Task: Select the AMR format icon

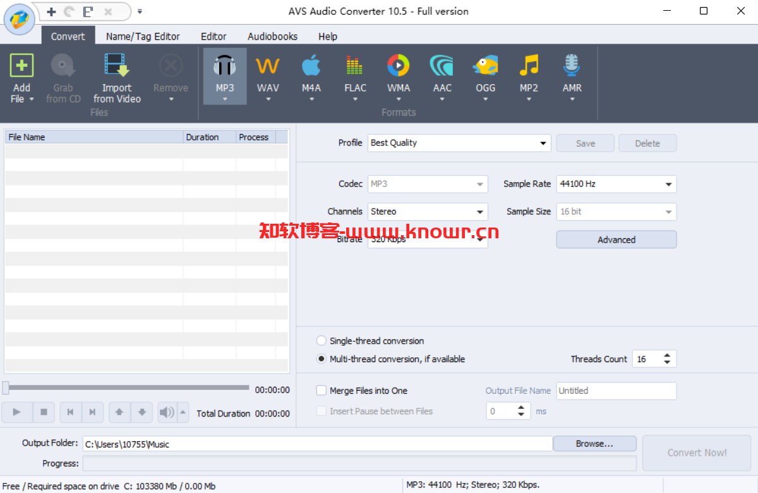Action: point(572,65)
